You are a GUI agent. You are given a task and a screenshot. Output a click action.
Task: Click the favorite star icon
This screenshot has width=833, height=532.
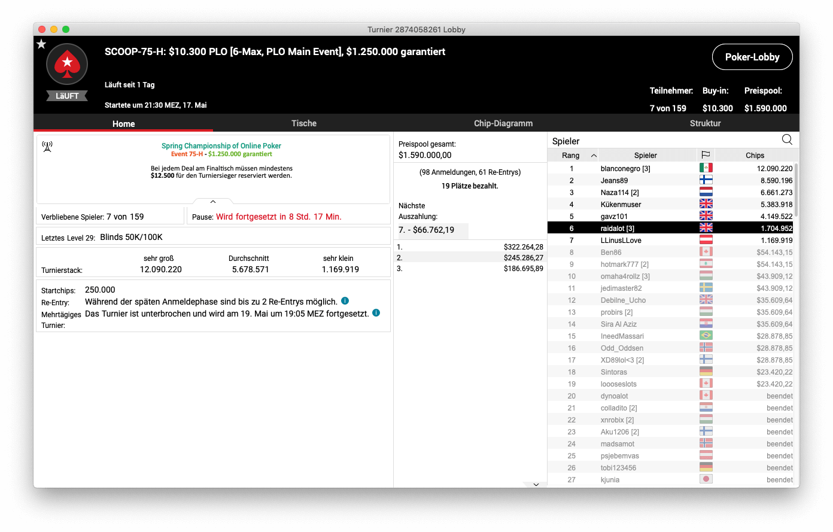(x=41, y=44)
